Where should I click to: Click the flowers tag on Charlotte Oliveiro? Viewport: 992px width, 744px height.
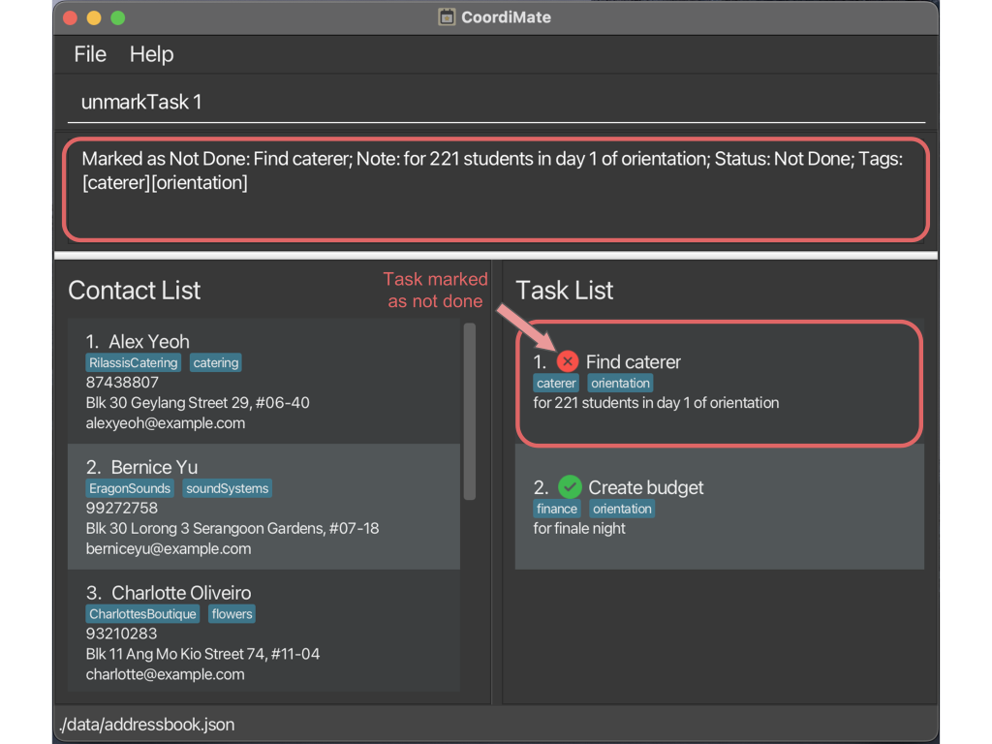pyautogui.click(x=232, y=614)
